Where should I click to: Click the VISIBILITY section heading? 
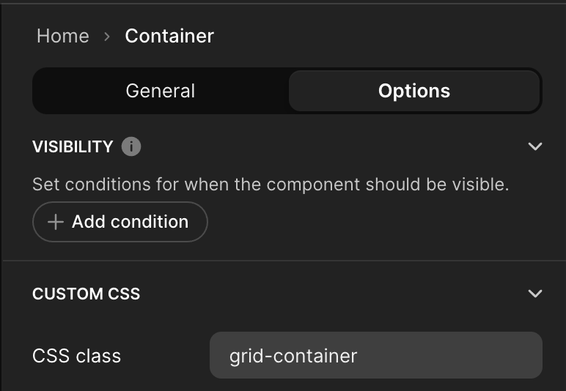[x=73, y=146]
